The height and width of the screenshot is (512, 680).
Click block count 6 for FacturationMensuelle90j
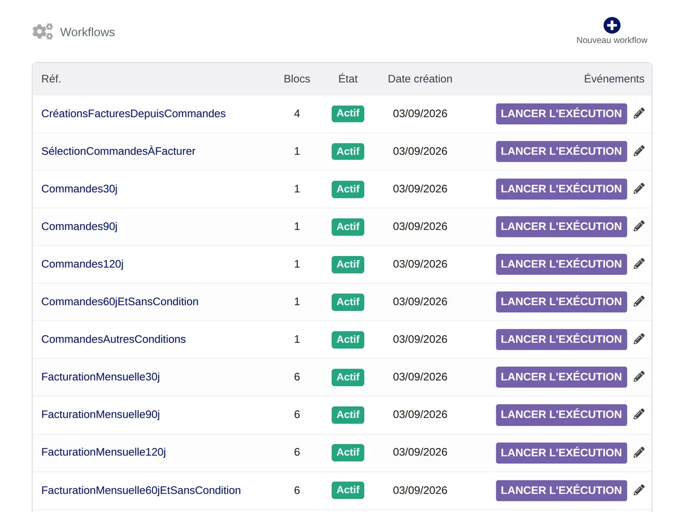(x=297, y=415)
